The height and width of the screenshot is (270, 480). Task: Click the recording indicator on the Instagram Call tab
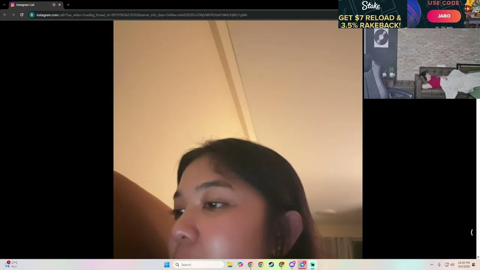54,5
